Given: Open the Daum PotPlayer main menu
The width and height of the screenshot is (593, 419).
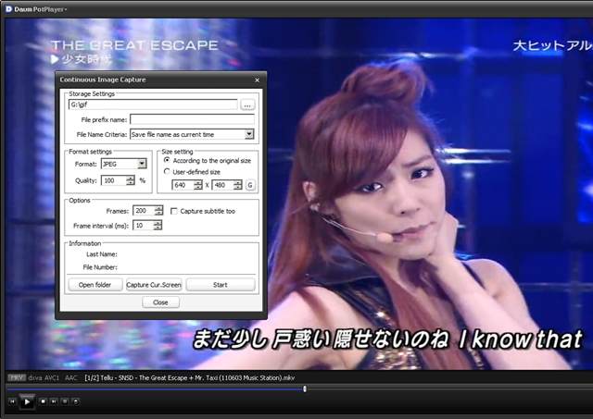Looking at the screenshot, I should (41, 9).
